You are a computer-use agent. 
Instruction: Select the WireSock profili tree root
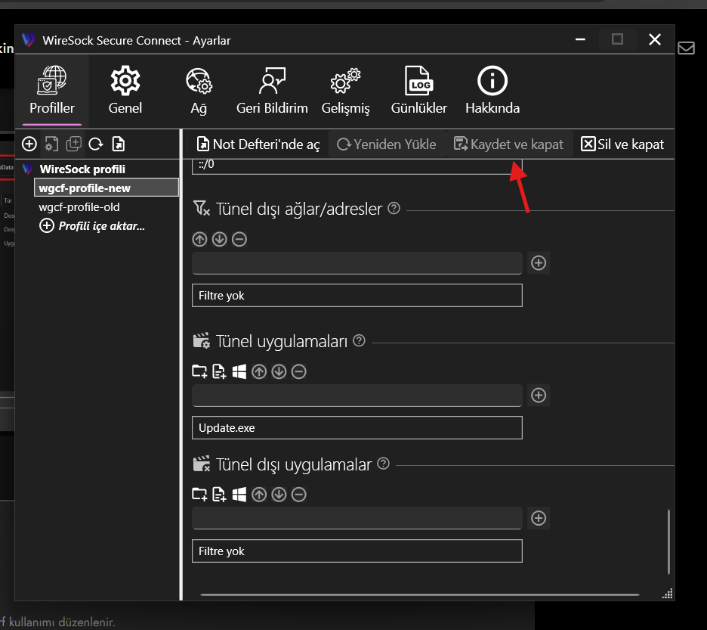[82, 169]
